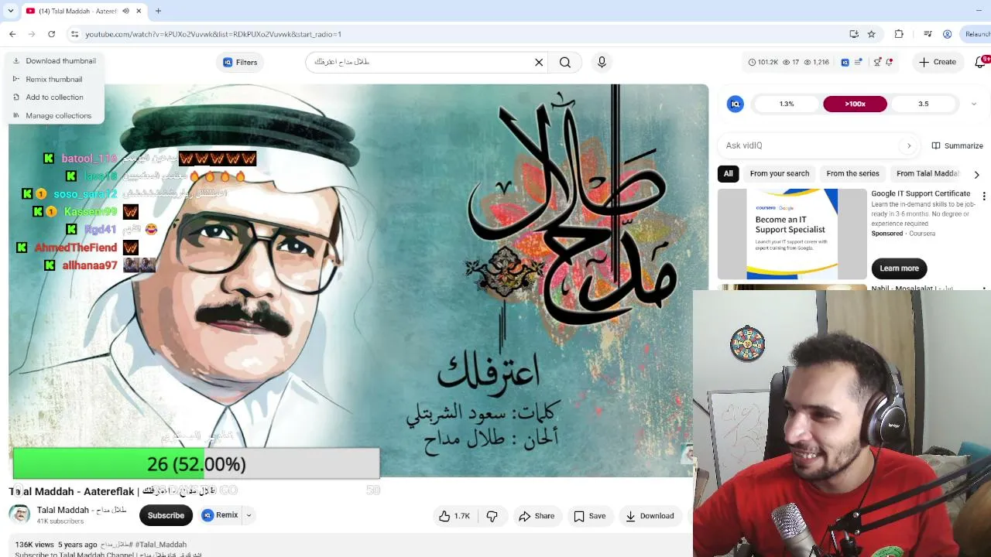Screen dimensions: 991x557
Task: Reload the YouTube page
Action: click(x=51, y=34)
